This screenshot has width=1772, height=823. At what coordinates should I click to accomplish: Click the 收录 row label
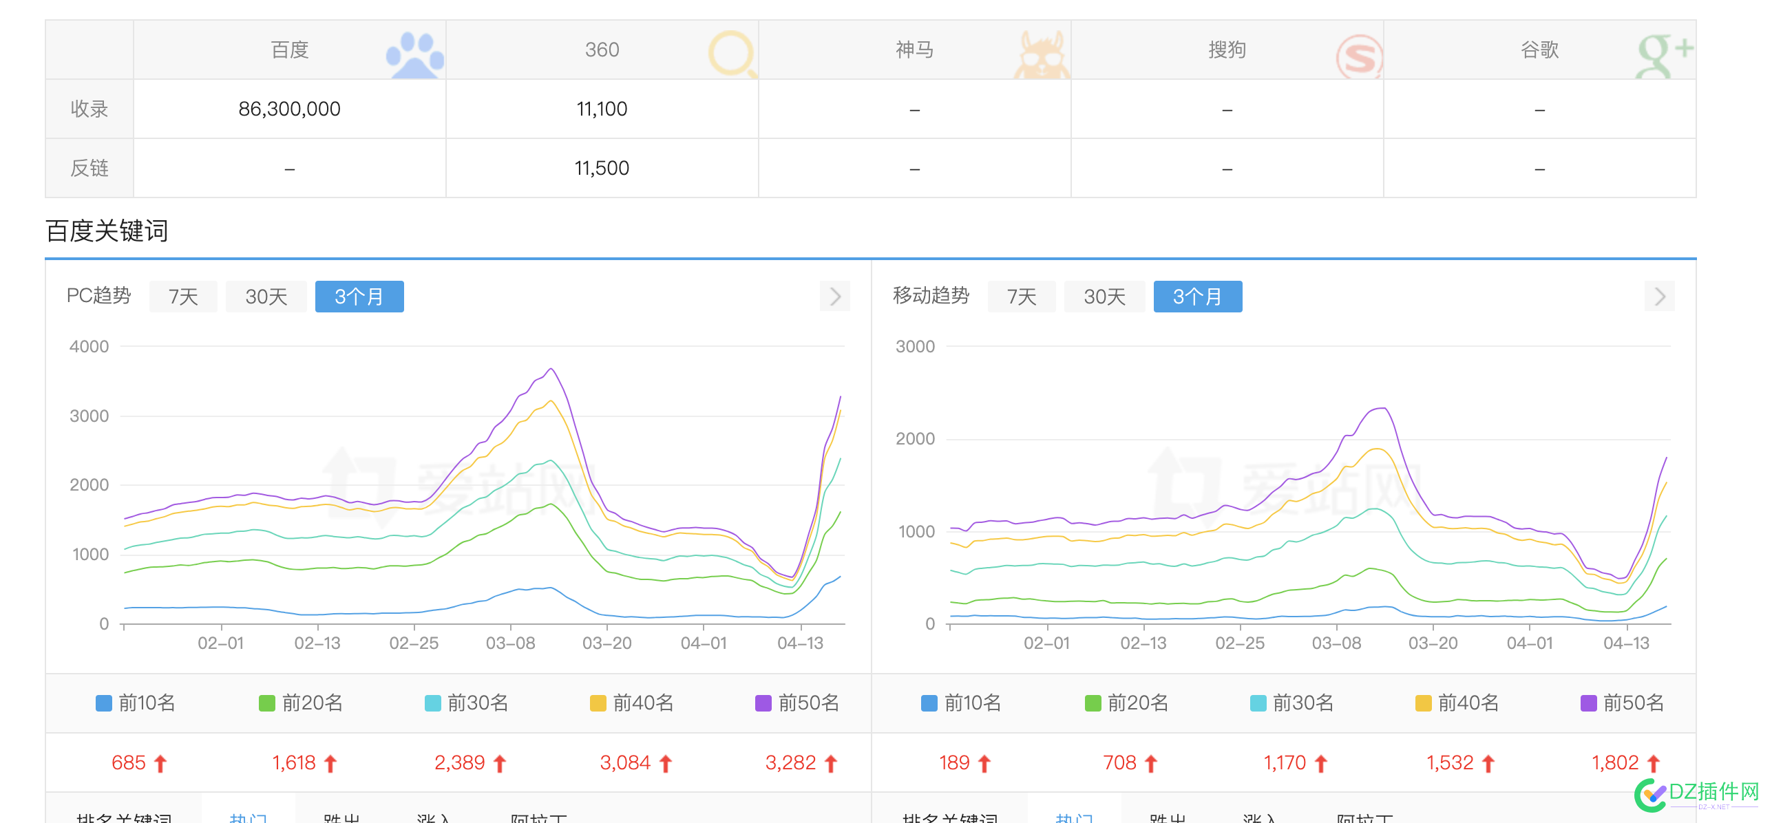click(89, 109)
